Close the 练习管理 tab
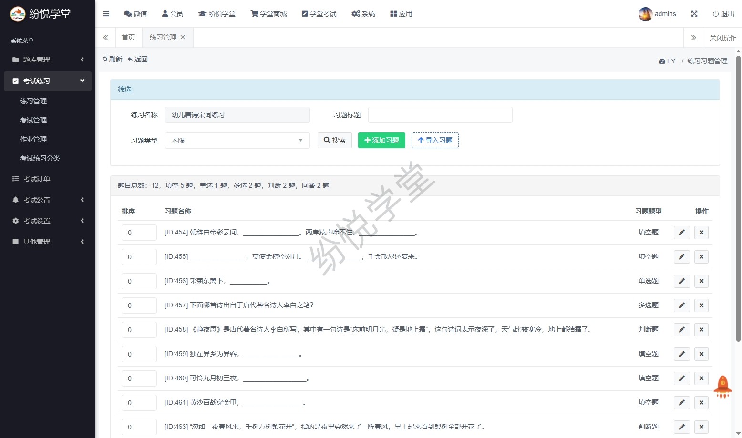The height and width of the screenshot is (438, 742). (x=183, y=37)
